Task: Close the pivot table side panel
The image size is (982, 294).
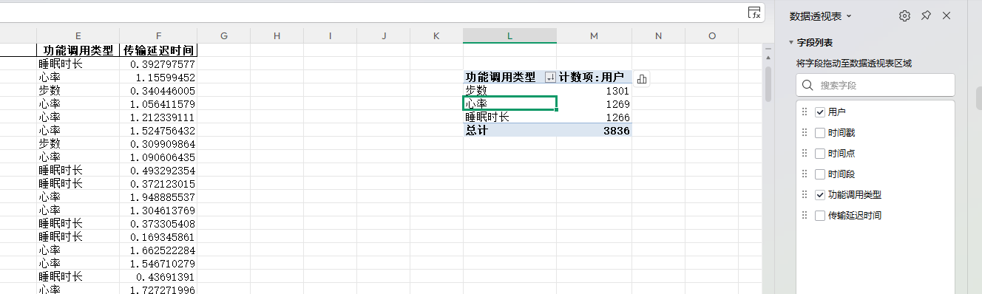Action: [x=947, y=16]
